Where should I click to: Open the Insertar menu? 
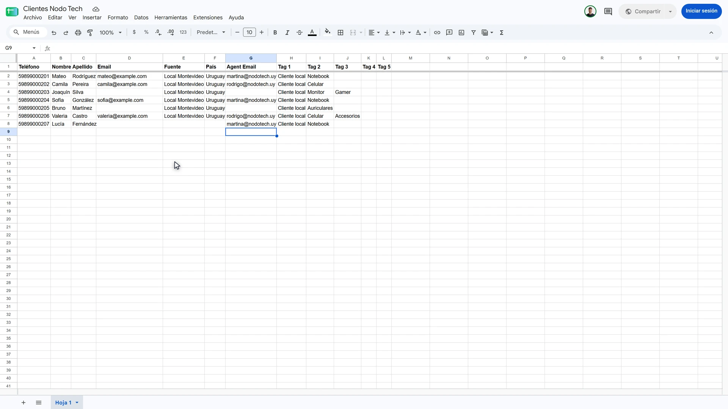coord(92,17)
